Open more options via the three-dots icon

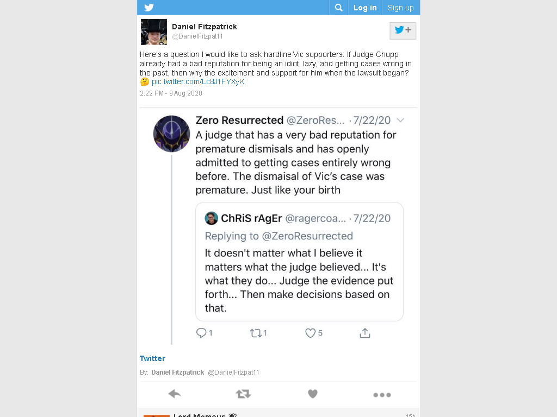pos(382,395)
